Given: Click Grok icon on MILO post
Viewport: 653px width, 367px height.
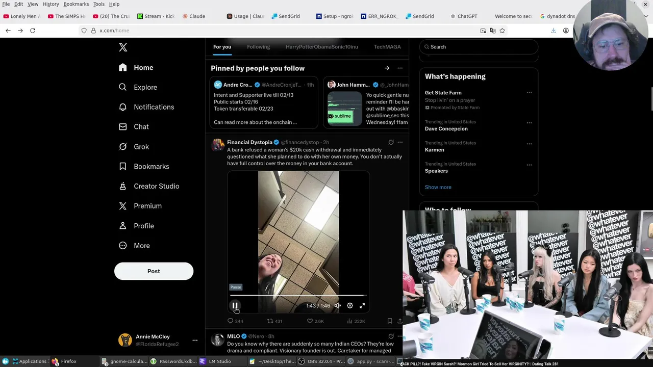Looking at the screenshot, I should [391, 336].
